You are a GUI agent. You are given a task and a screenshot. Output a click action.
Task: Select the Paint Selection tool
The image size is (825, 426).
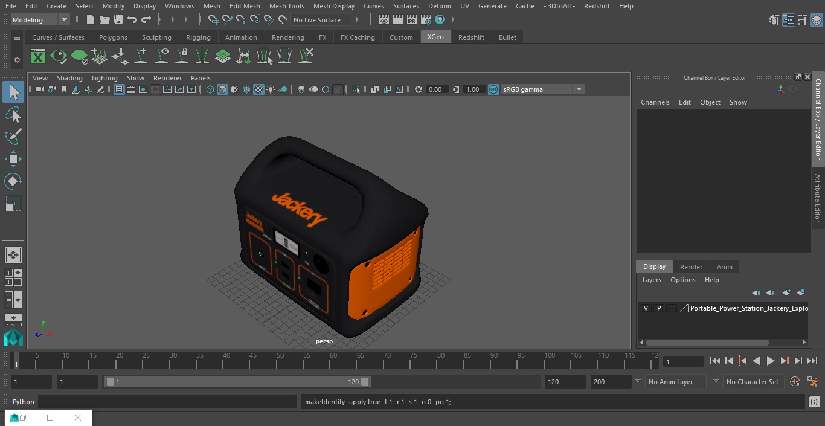13,137
